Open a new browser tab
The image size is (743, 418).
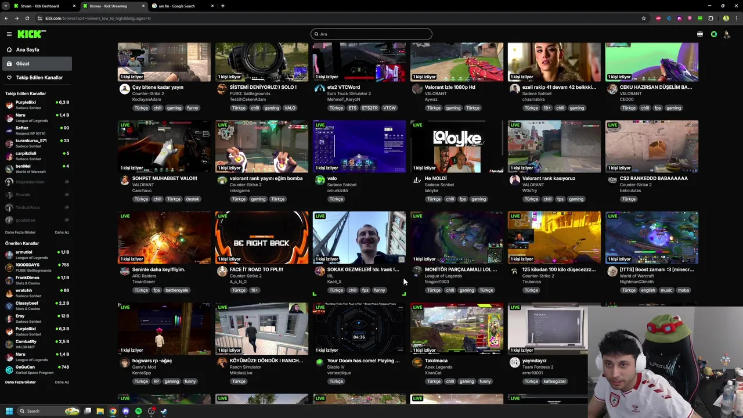[x=223, y=6]
